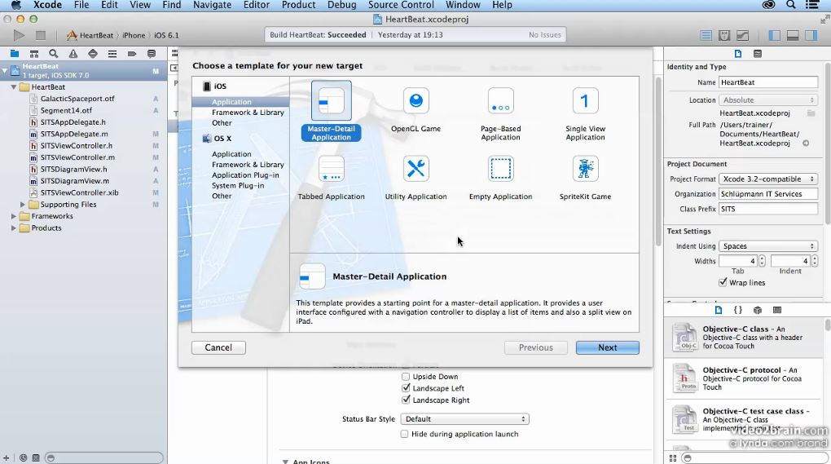Switch to Assistant editor view
The width and height of the screenshot is (831, 464).
coord(724,36)
